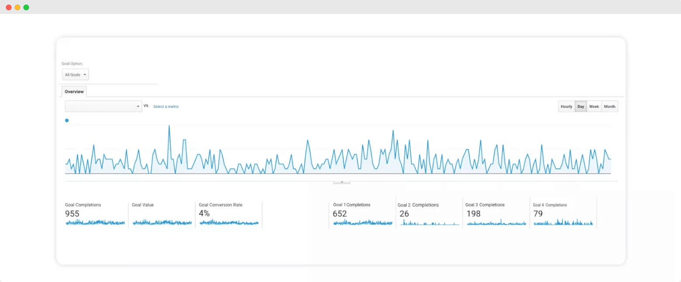Click the red close window button
The height and width of the screenshot is (282, 681).
point(9,7)
